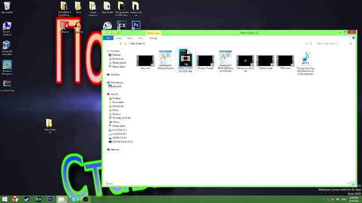Open the File tab in Explorer ribbon

pyautogui.click(x=108, y=38)
